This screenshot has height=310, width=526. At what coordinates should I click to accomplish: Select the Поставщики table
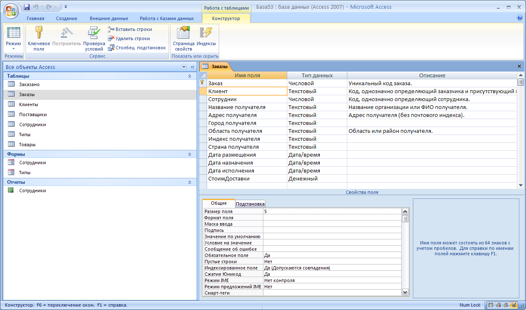100,114
